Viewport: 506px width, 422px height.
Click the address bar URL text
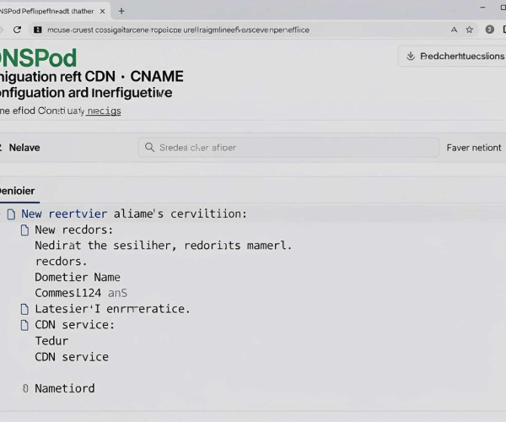pos(178,30)
